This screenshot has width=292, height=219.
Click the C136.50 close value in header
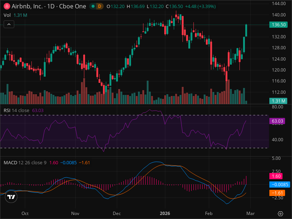pos(174,7)
